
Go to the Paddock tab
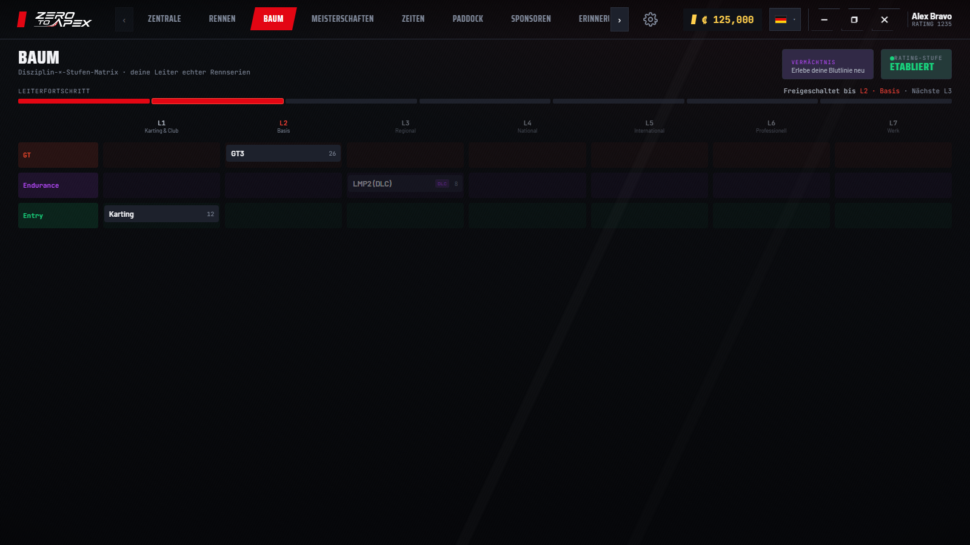(467, 19)
